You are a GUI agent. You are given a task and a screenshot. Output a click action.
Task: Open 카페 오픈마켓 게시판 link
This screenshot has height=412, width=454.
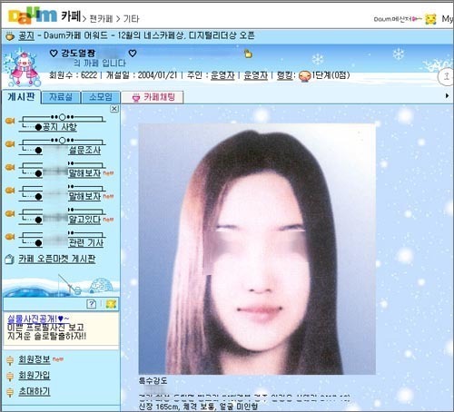[57, 259]
